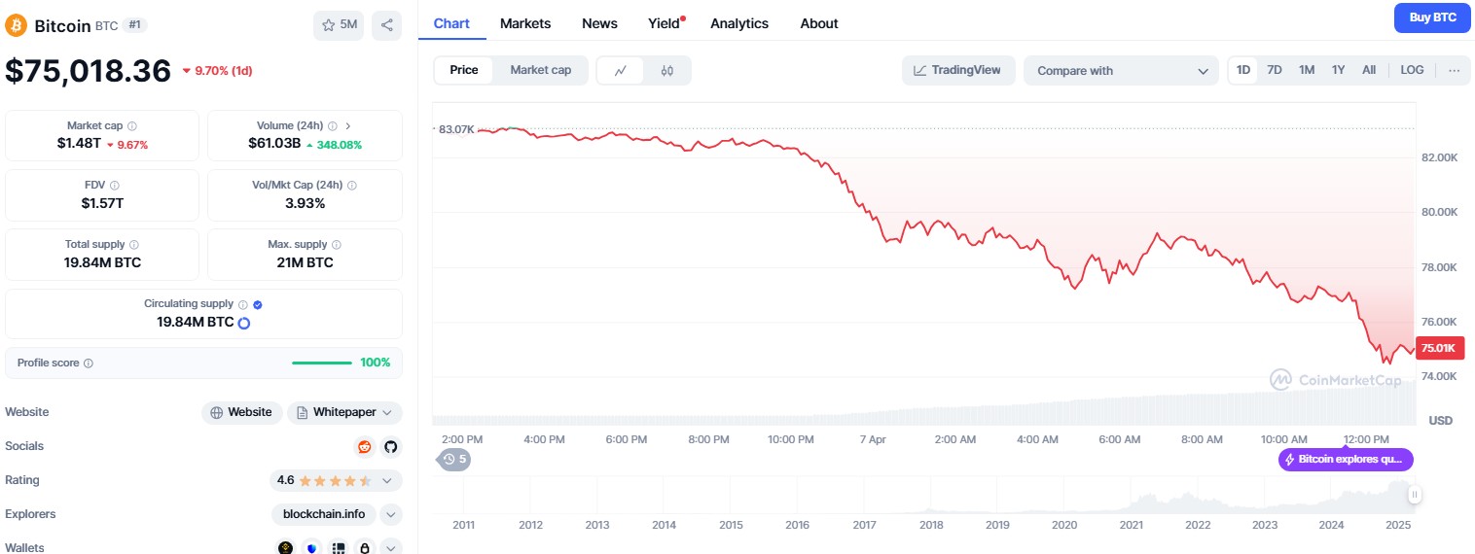
Task: Expand the Explorers list chevron
Action: (x=390, y=514)
